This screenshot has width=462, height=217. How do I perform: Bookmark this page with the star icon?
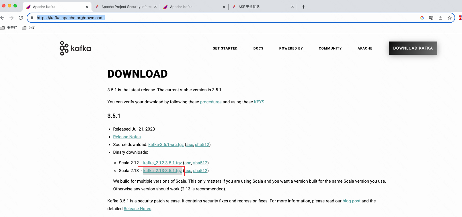click(450, 18)
